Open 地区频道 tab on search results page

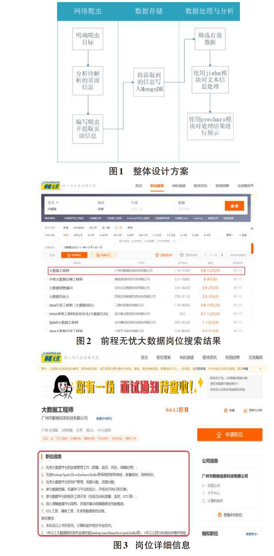179,186
